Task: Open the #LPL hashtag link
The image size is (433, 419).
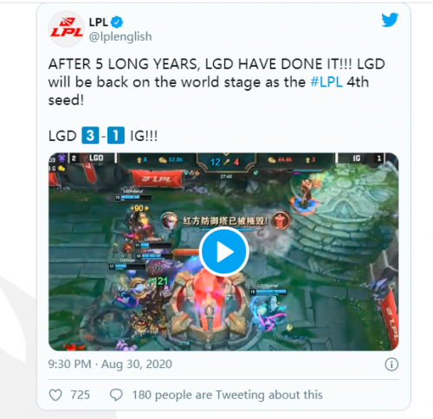Action: pyautogui.click(x=326, y=82)
